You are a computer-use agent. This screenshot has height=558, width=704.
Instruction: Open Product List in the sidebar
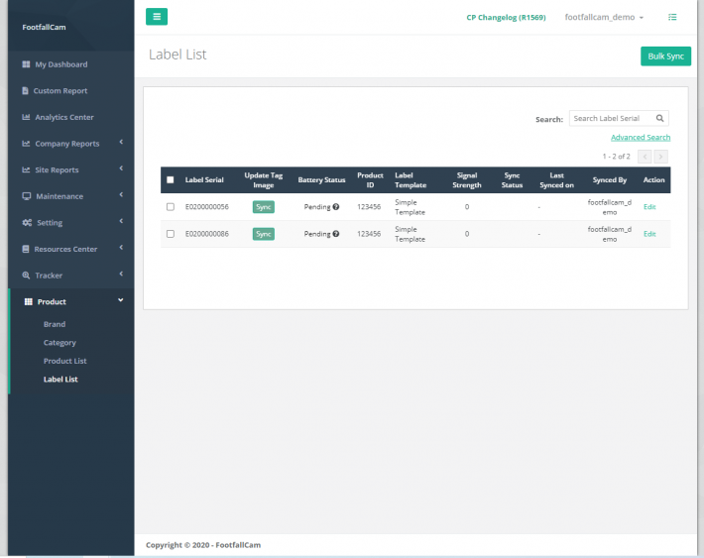(64, 361)
